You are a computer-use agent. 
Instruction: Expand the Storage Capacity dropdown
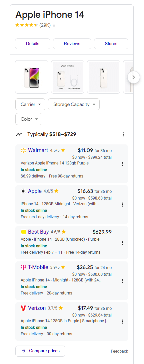[74, 104]
